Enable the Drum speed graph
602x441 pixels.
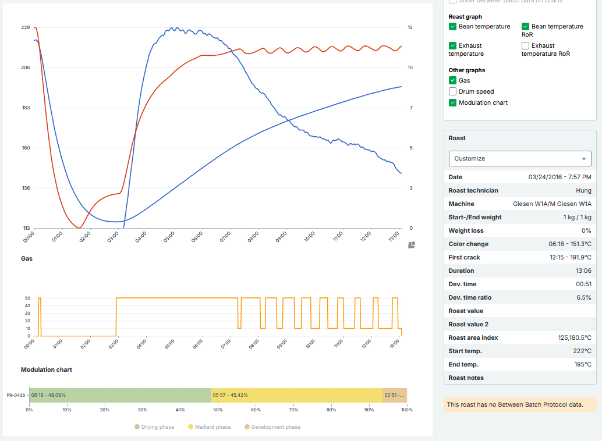pyautogui.click(x=452, y=92)
